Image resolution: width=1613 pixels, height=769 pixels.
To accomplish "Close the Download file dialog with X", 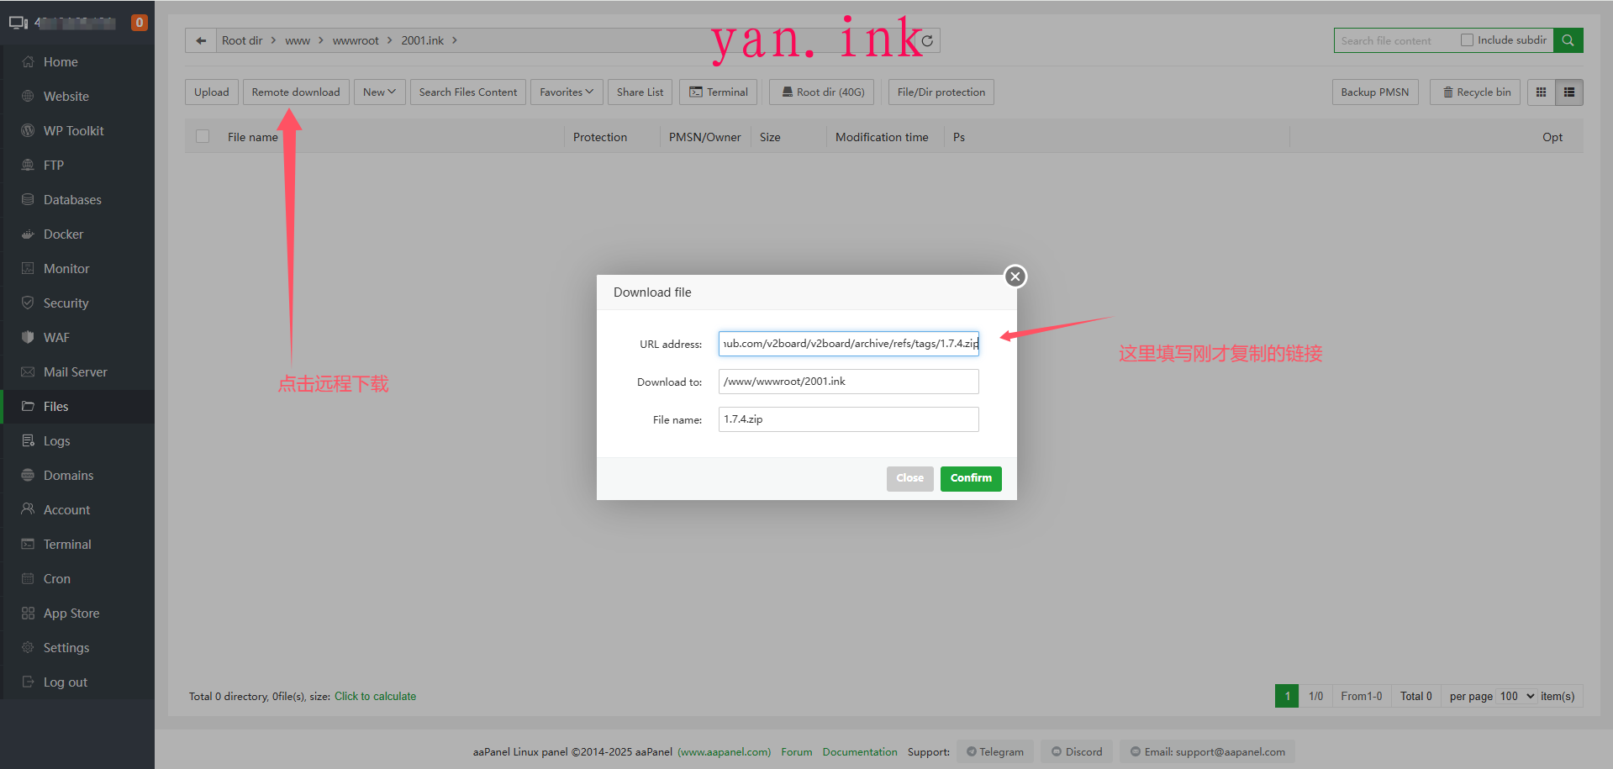I will (x=1015, y=277).
